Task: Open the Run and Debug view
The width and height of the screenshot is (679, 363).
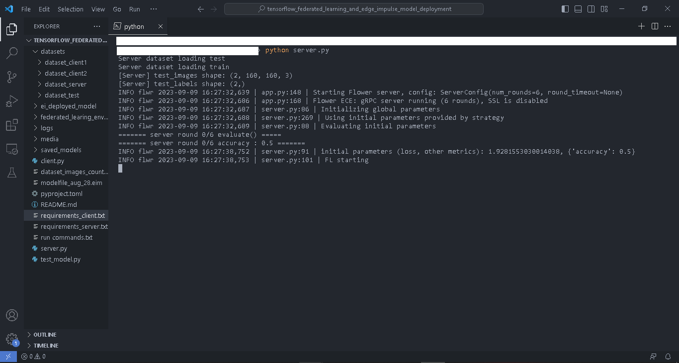Action: pyautogui.click(x=11, y=101)
